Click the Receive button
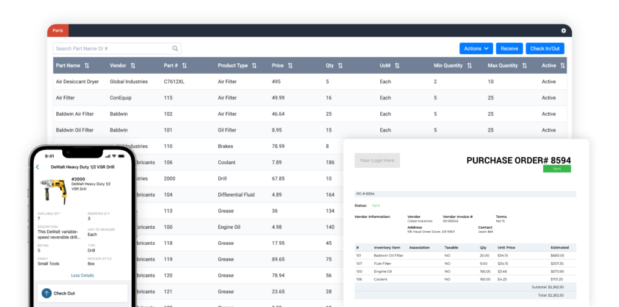Screen dimensions: 619x307 tap(509, 48)
